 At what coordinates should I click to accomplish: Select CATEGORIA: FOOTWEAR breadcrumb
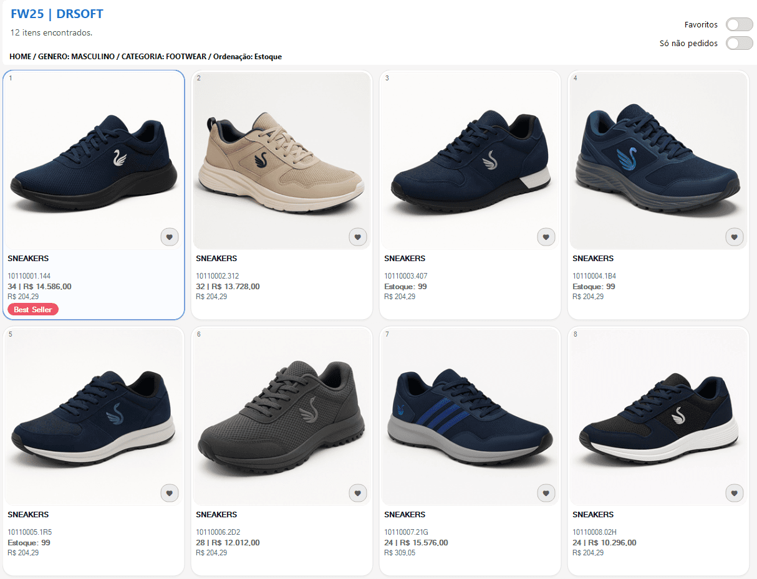[x=164, y=57]
